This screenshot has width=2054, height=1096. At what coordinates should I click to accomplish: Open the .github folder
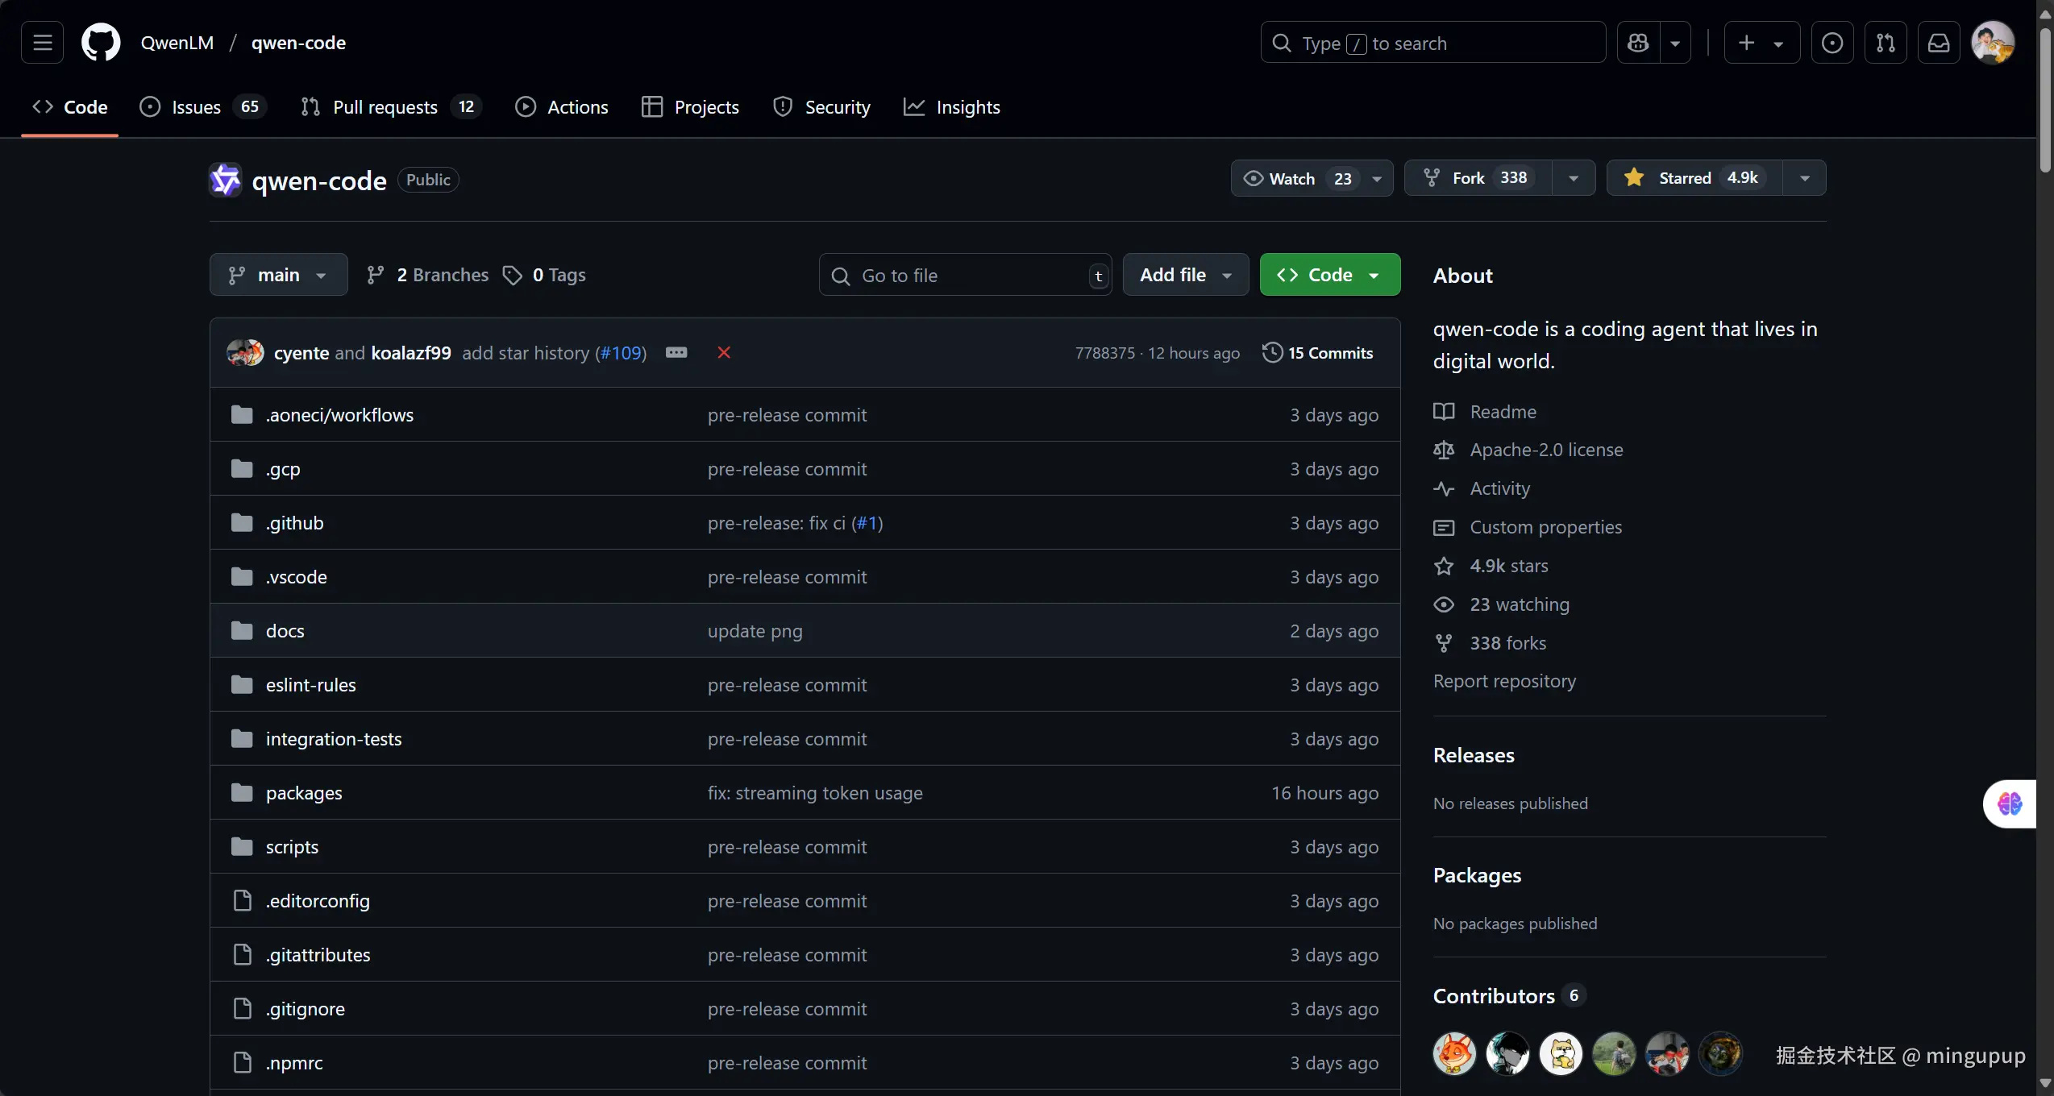(x=294, y=523)
